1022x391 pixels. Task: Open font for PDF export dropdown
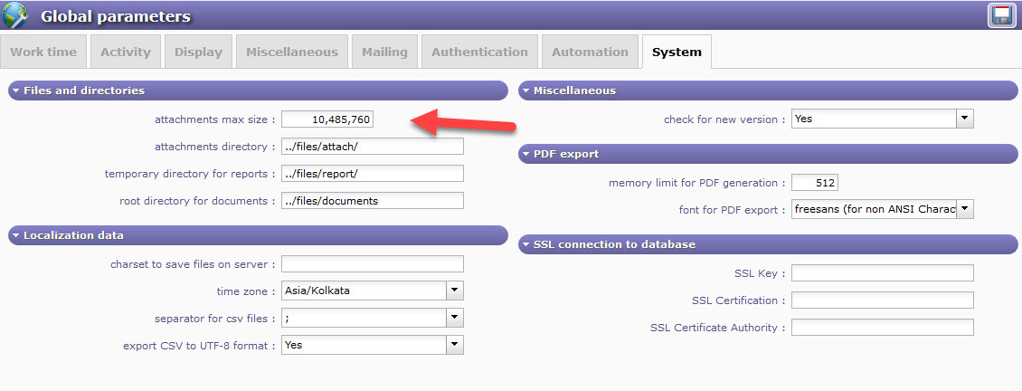965,209
